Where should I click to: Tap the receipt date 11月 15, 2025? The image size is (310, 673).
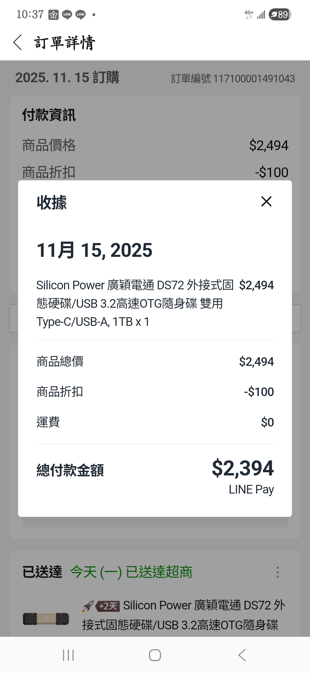(x=94, y=250)
